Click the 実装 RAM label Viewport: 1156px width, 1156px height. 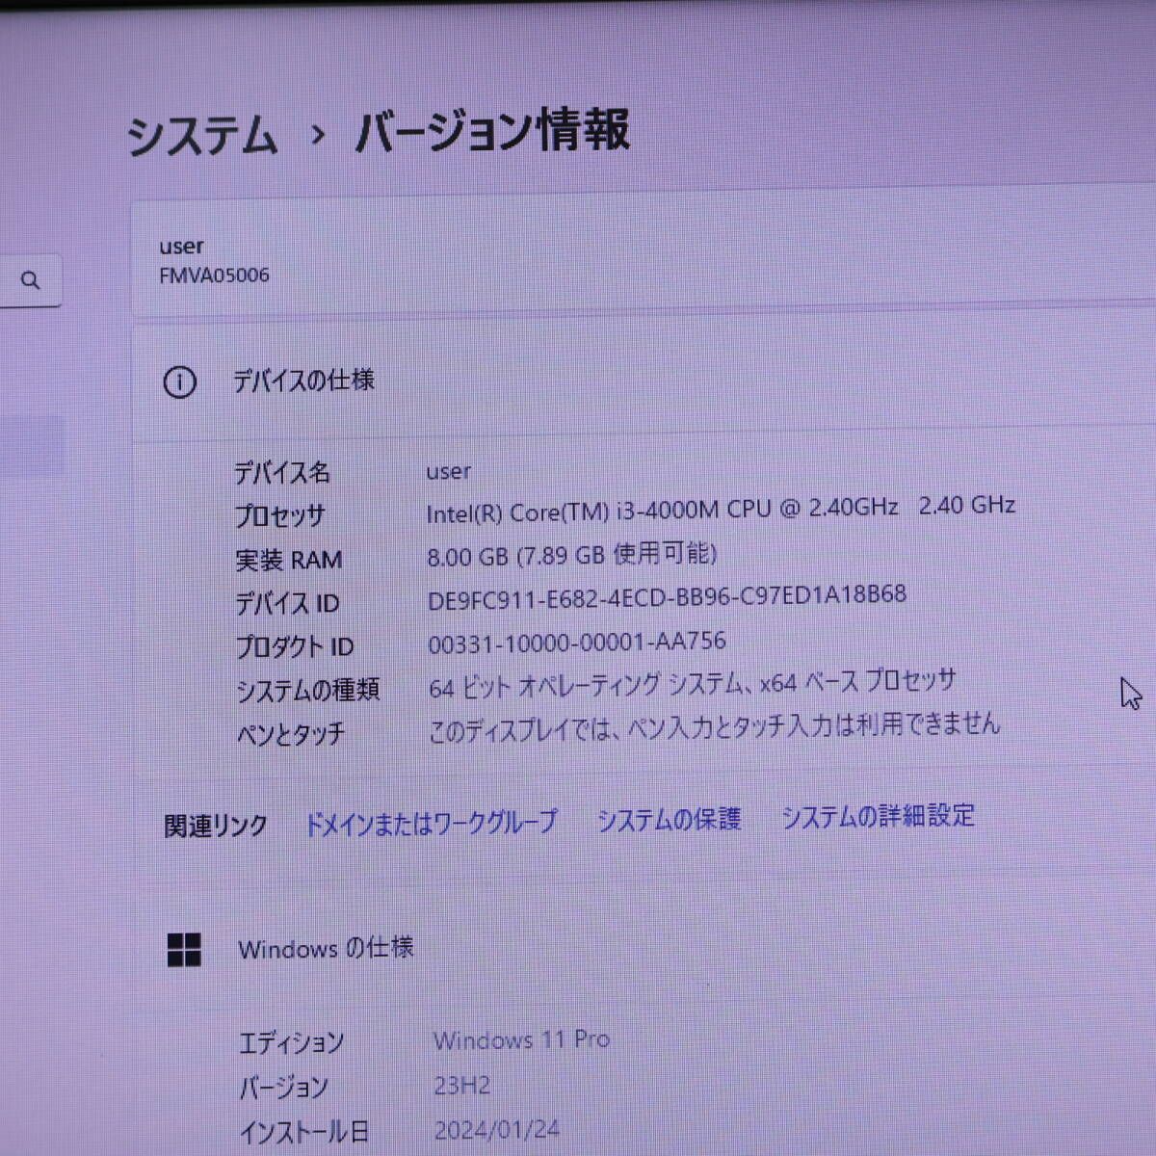tap(289, 560)
